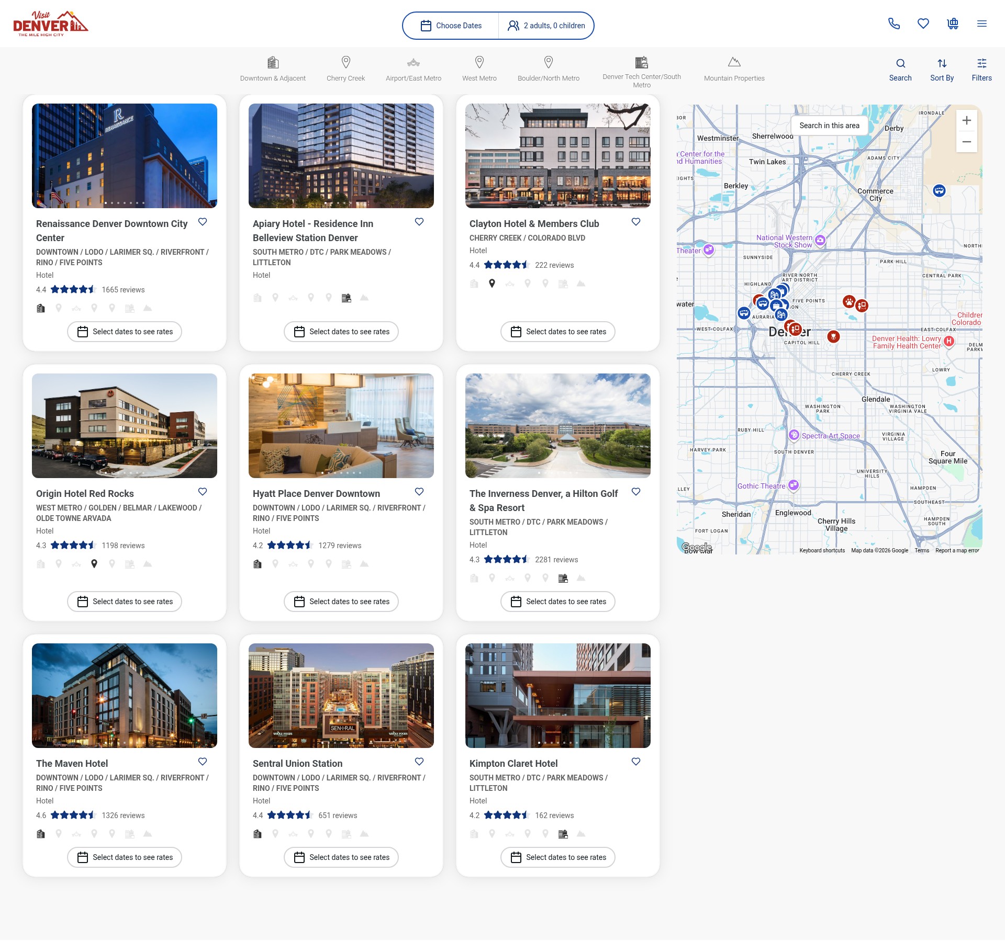Open the Search tool
Image resolution: width=1005 pixels, height=941 pixels.
[900, 70]
